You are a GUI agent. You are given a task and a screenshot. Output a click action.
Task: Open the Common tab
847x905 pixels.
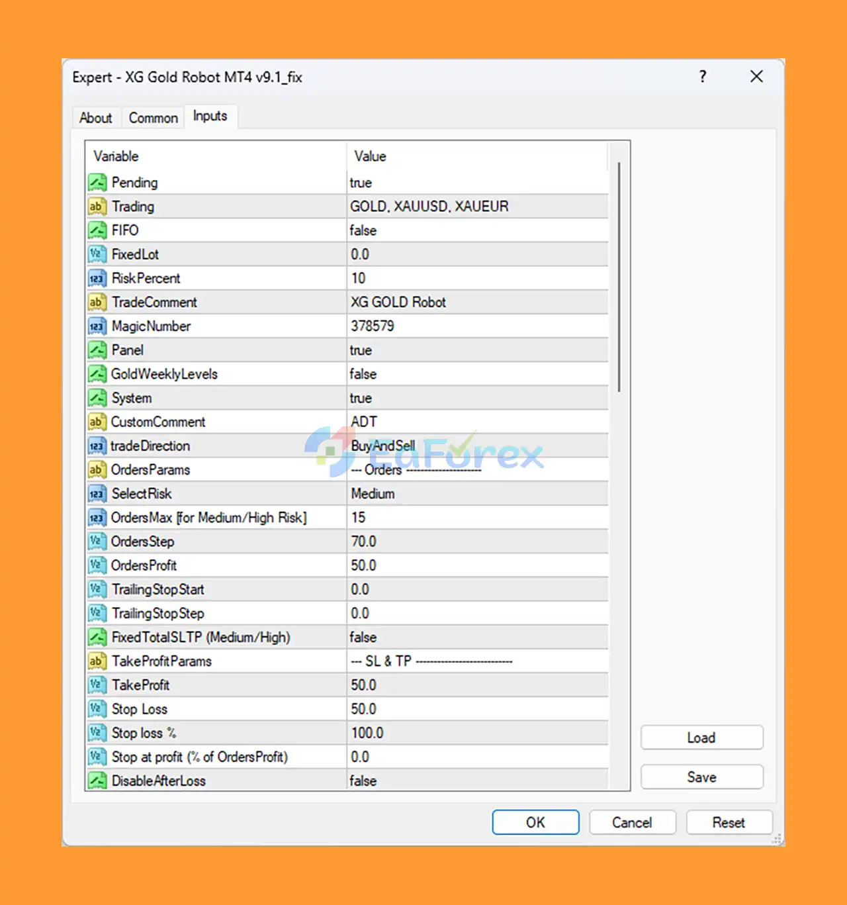click(x=154, y=118)
